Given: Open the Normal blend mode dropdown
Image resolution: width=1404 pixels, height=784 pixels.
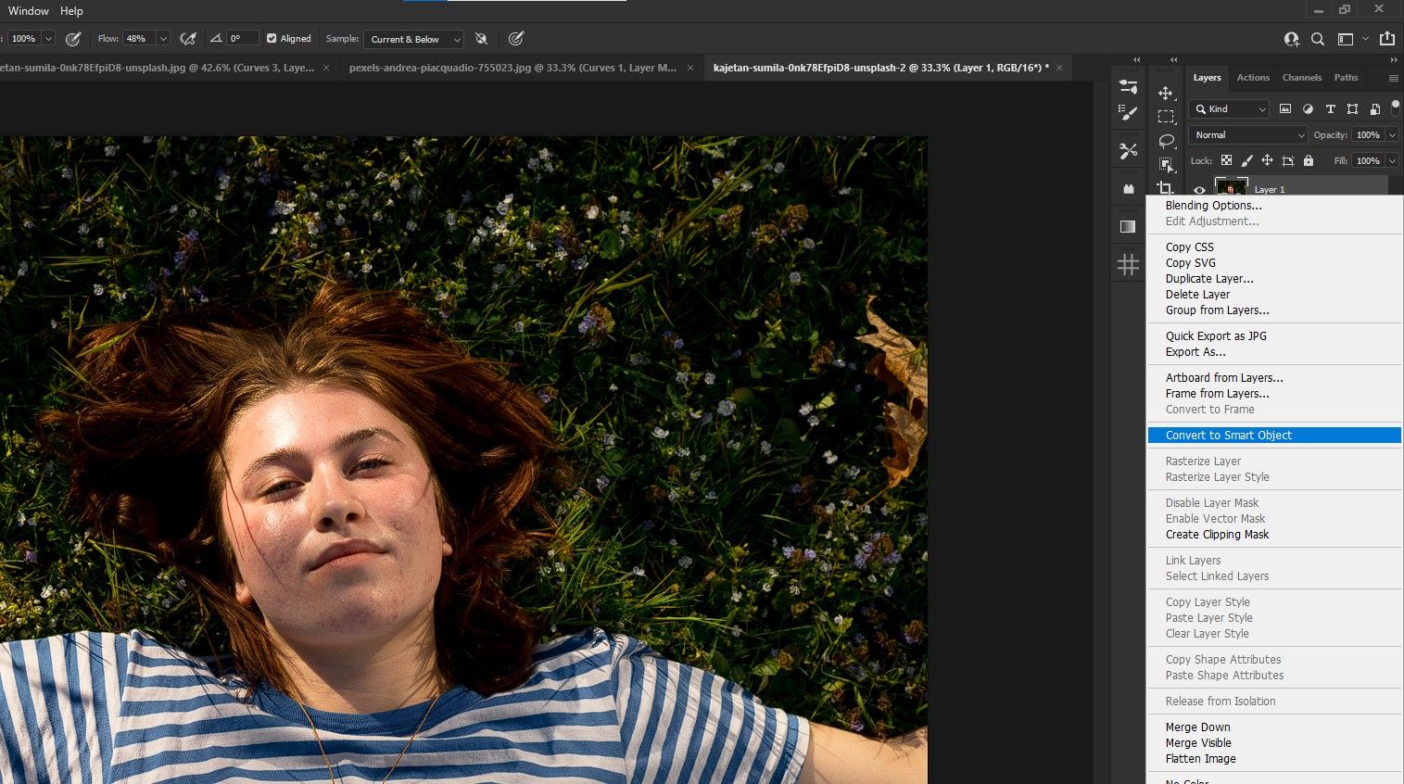Looking at the screenshot, I should (1246, 134).
